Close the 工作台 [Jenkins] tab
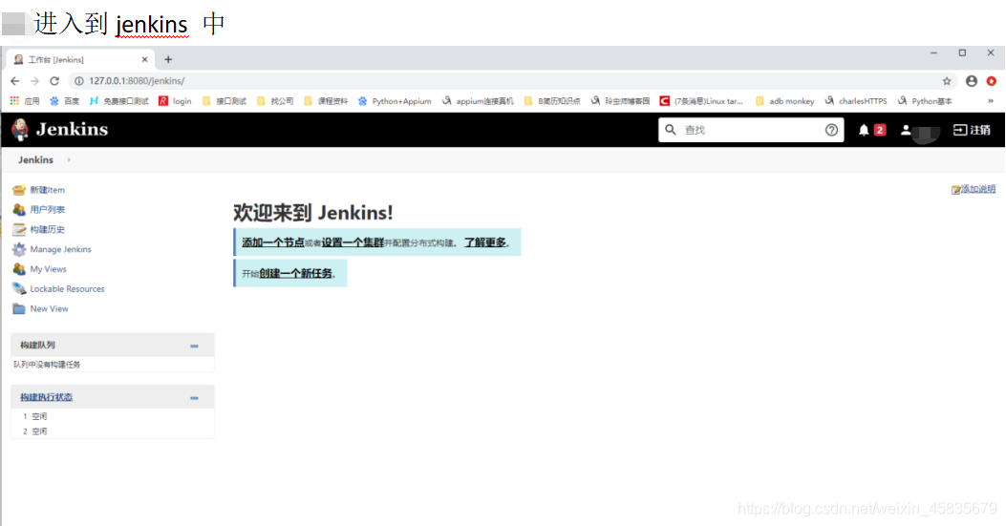1006x526 pixels. pos(144,59)
